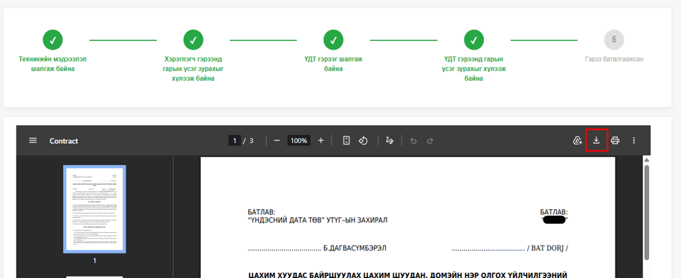The image size is (681, 278).
Task: Click the undo arrow in PDF toolbar
Action: click(x=413, y=141)
